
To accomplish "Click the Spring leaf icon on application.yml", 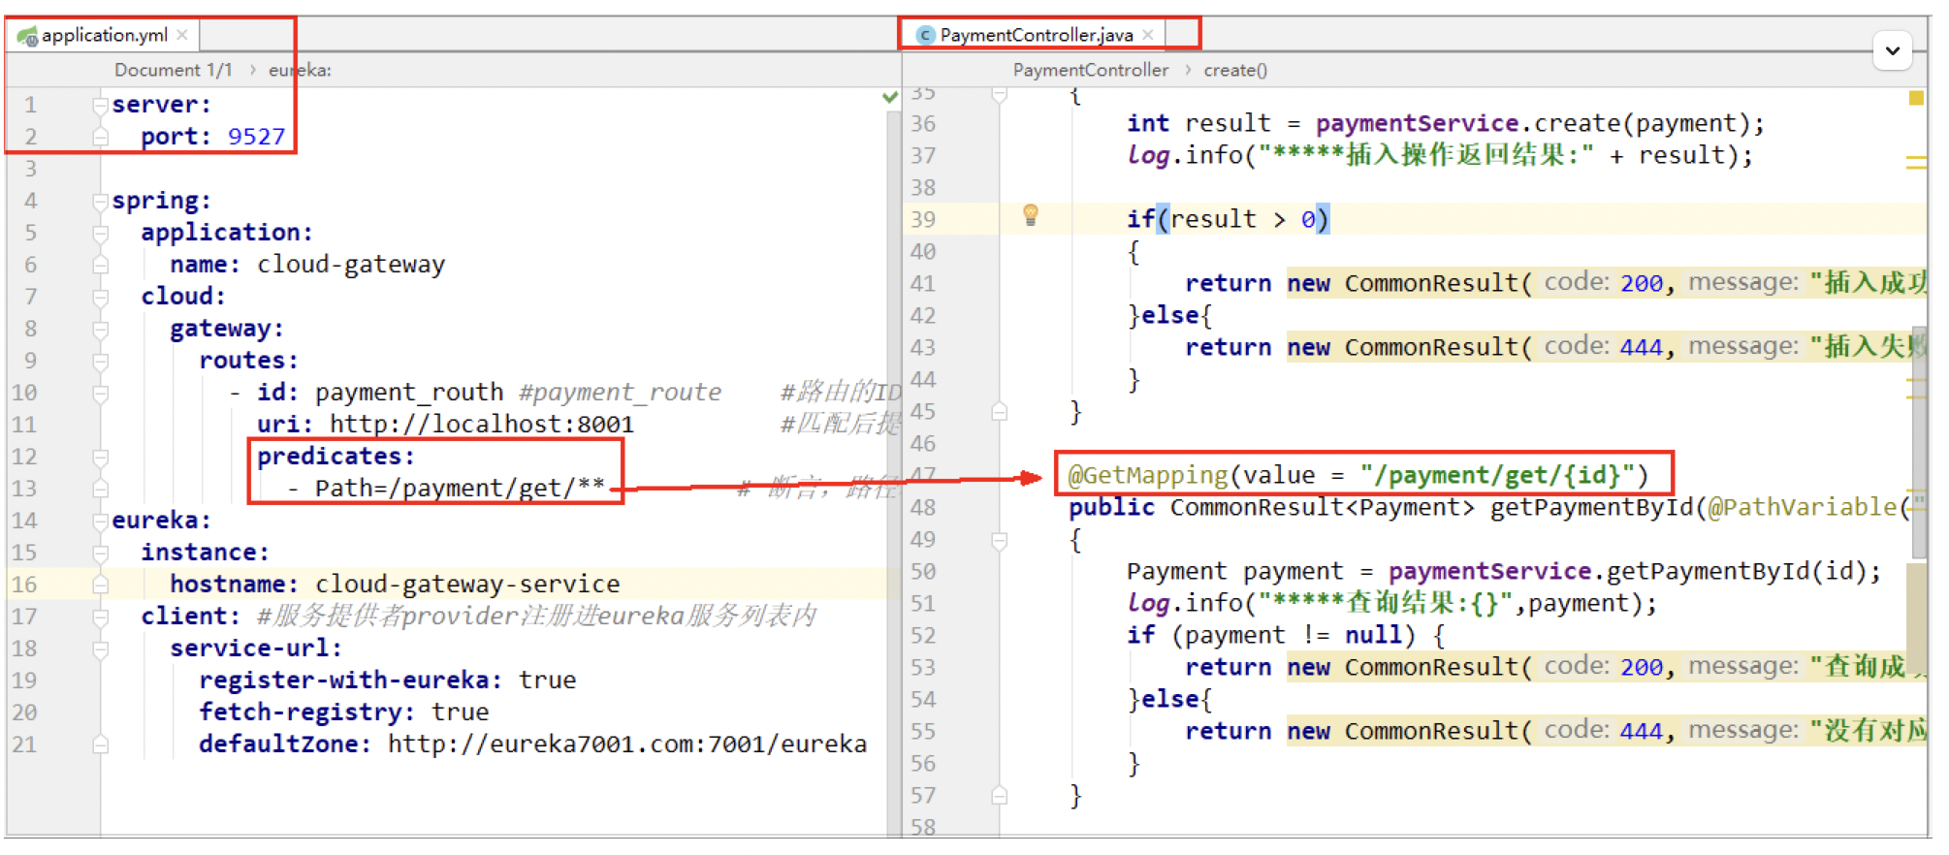I will [x=27, y=36].
